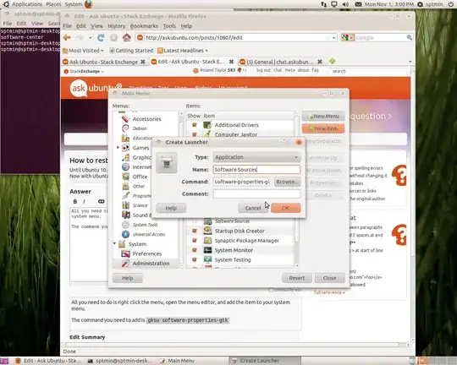Confirm the launcher with OK
Image resolution: width=457 pixels, height=365 pixels.
coord(286,208)
